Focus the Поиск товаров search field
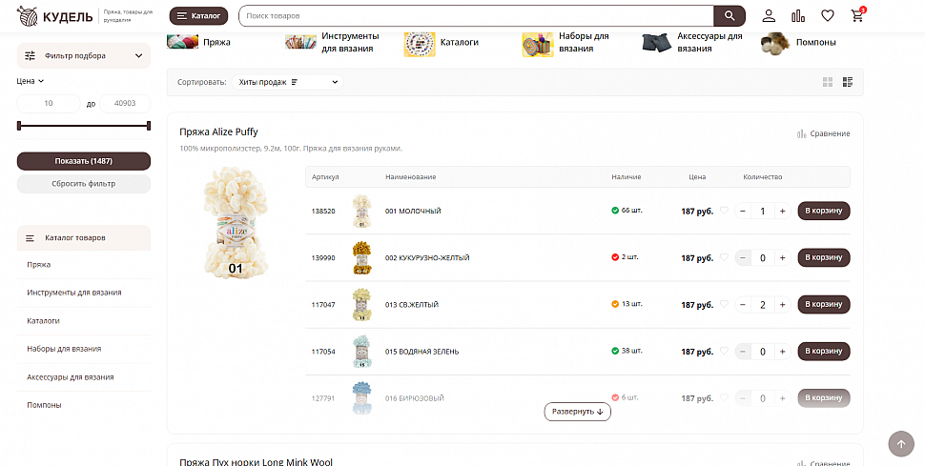This screenshot has width=925, height=466. coord(476,16)
